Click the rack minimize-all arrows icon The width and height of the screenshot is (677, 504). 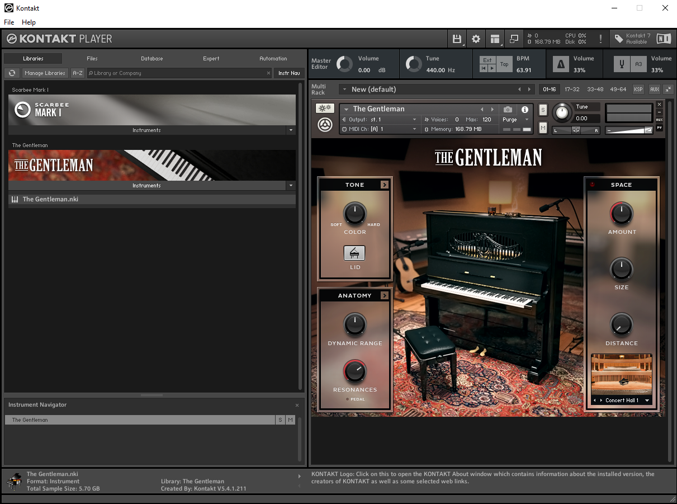[668, 89]
